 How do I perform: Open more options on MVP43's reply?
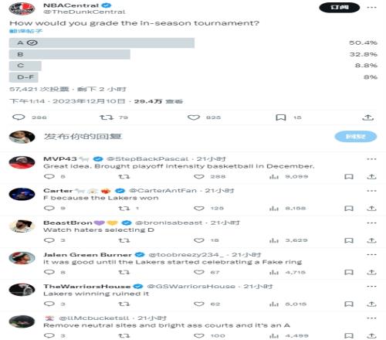pos(371,159)
